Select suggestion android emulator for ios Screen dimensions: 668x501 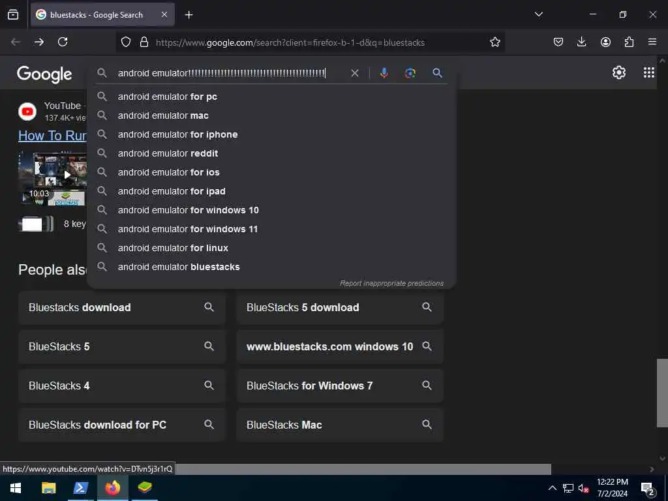tap(272, 172)
